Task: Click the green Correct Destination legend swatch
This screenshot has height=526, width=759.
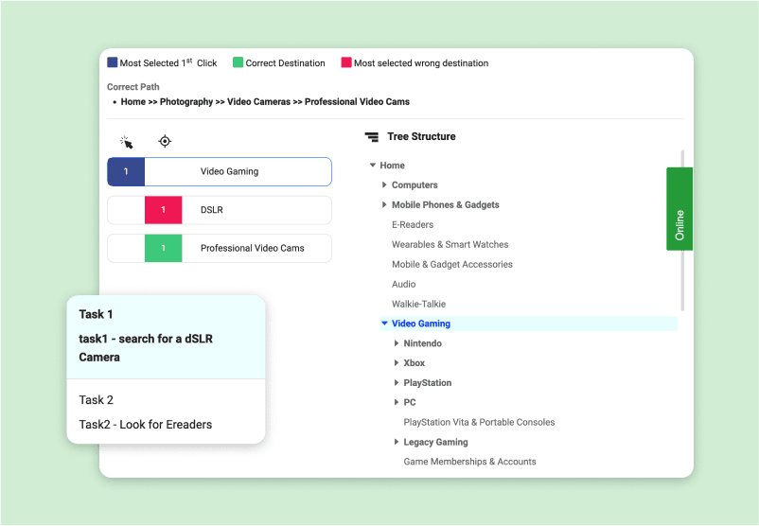Action: (x=238, y=63)
